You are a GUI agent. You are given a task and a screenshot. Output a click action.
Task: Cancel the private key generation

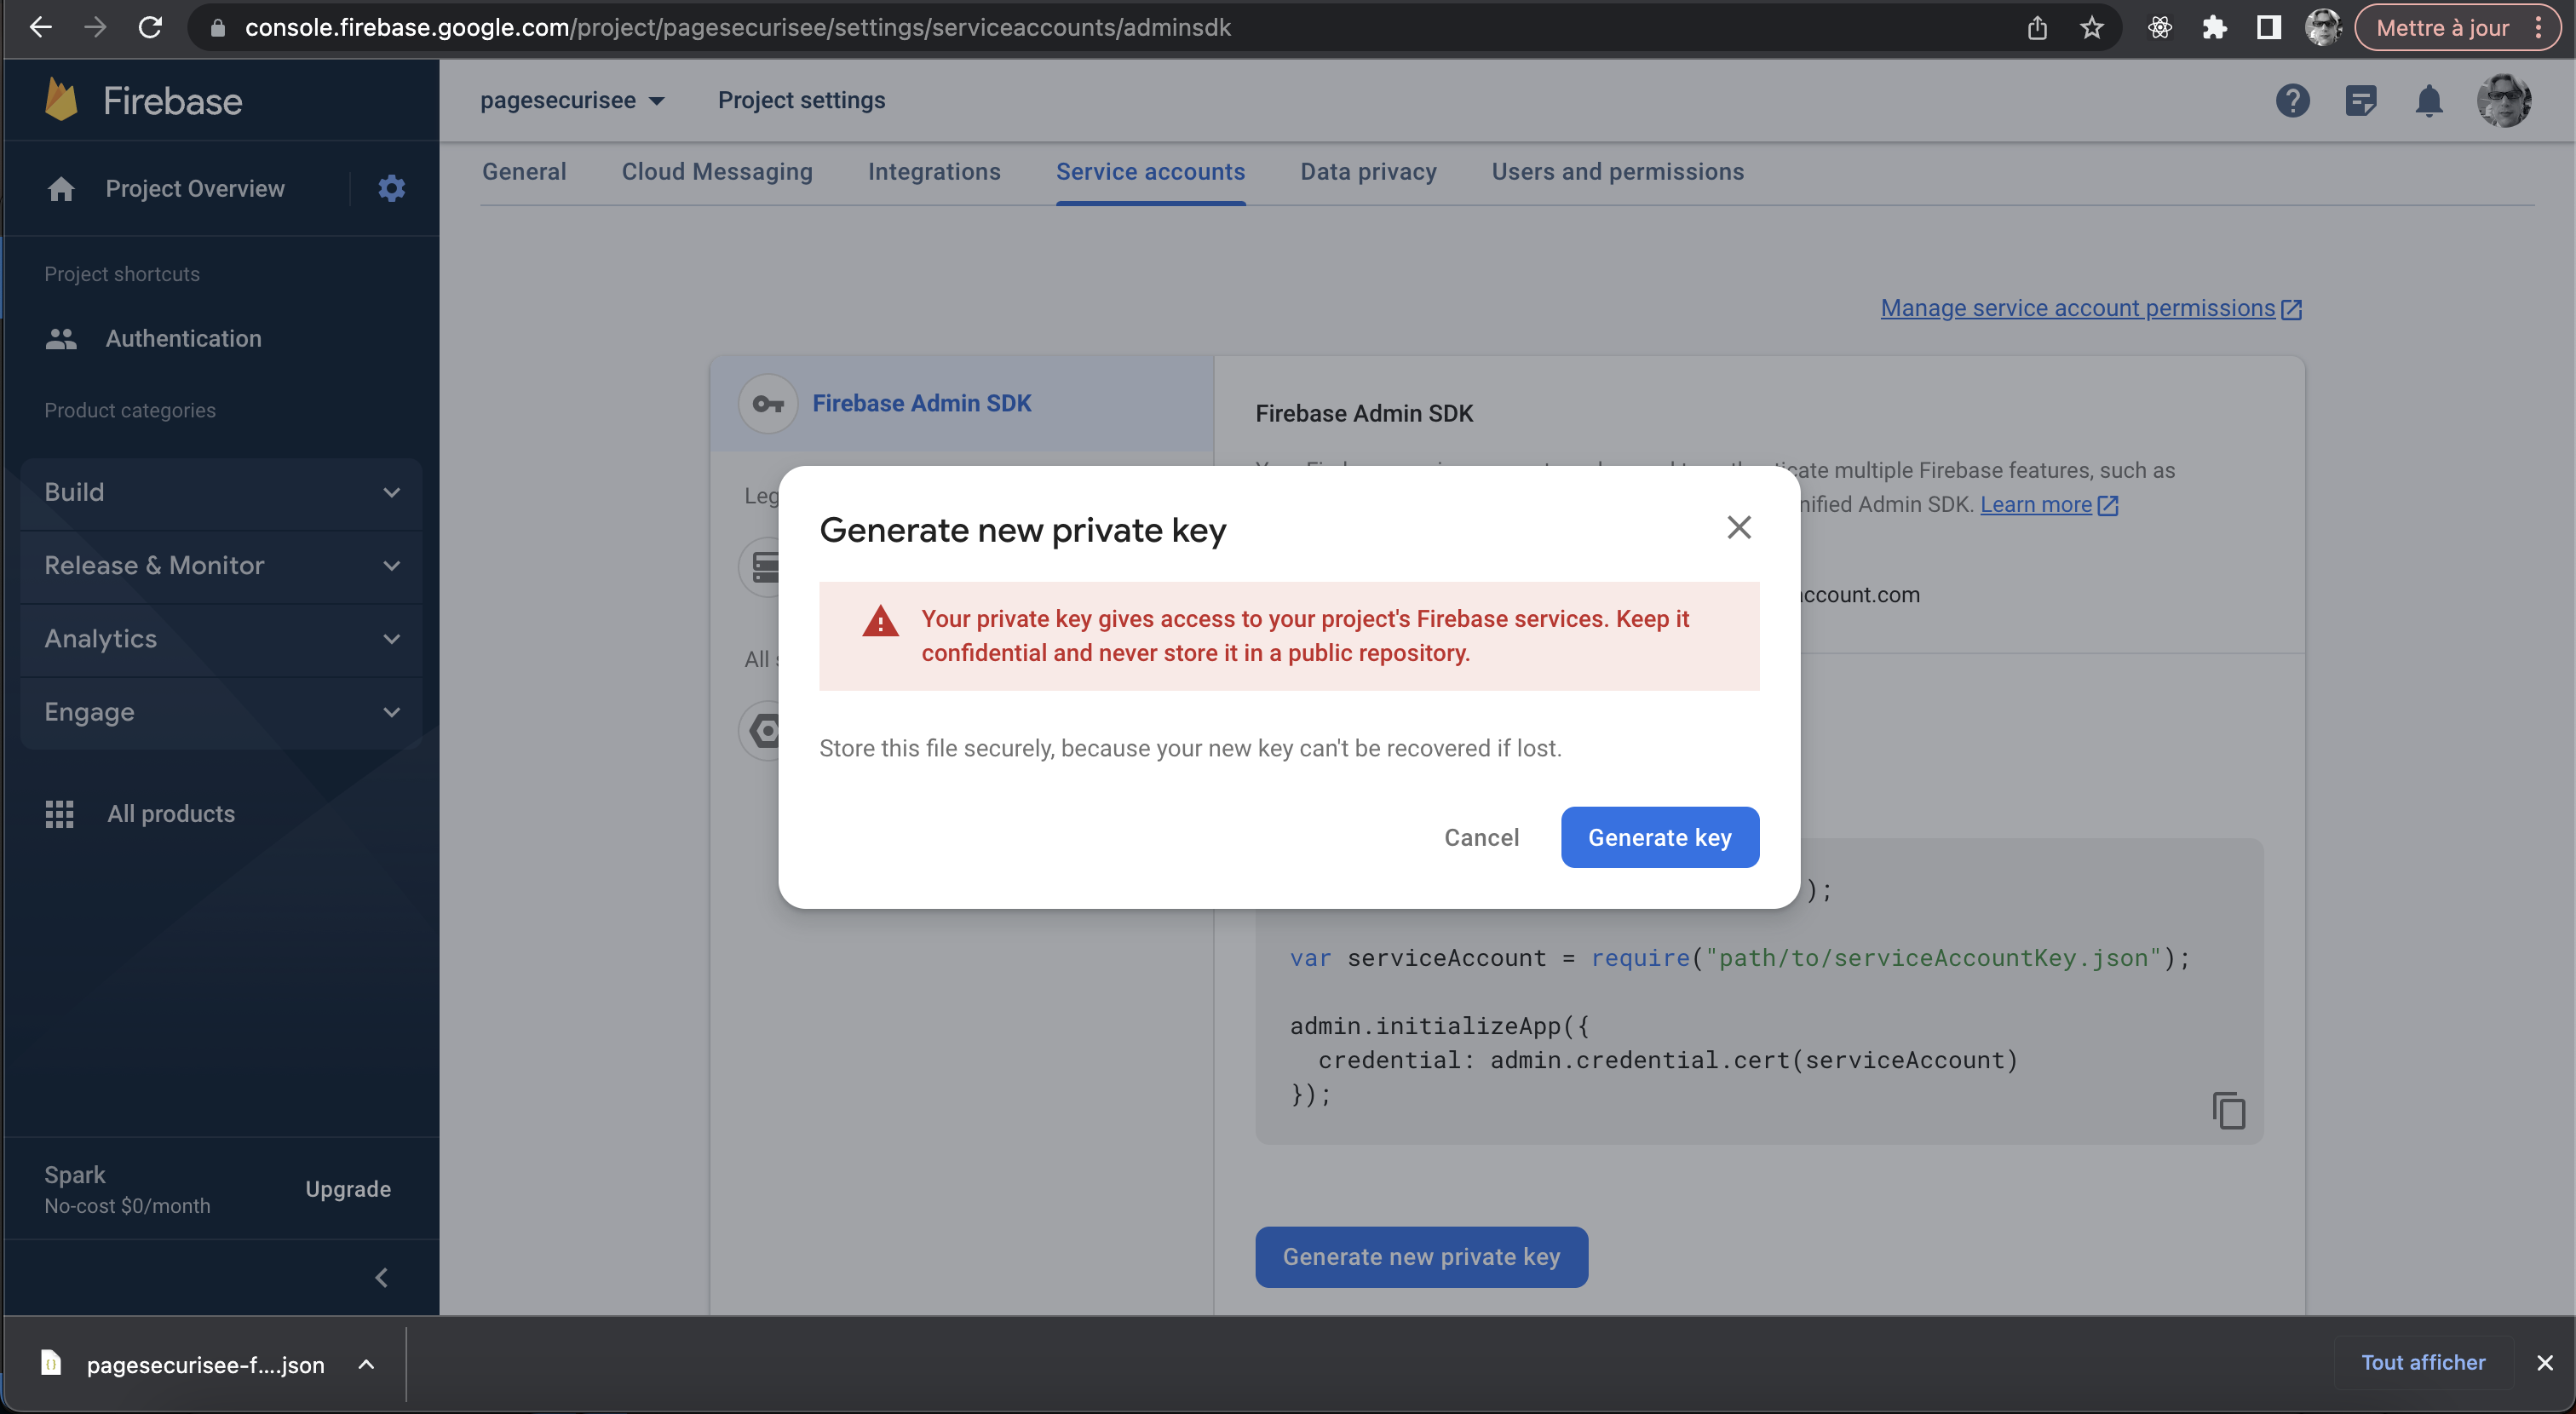tap(1481, 837)
